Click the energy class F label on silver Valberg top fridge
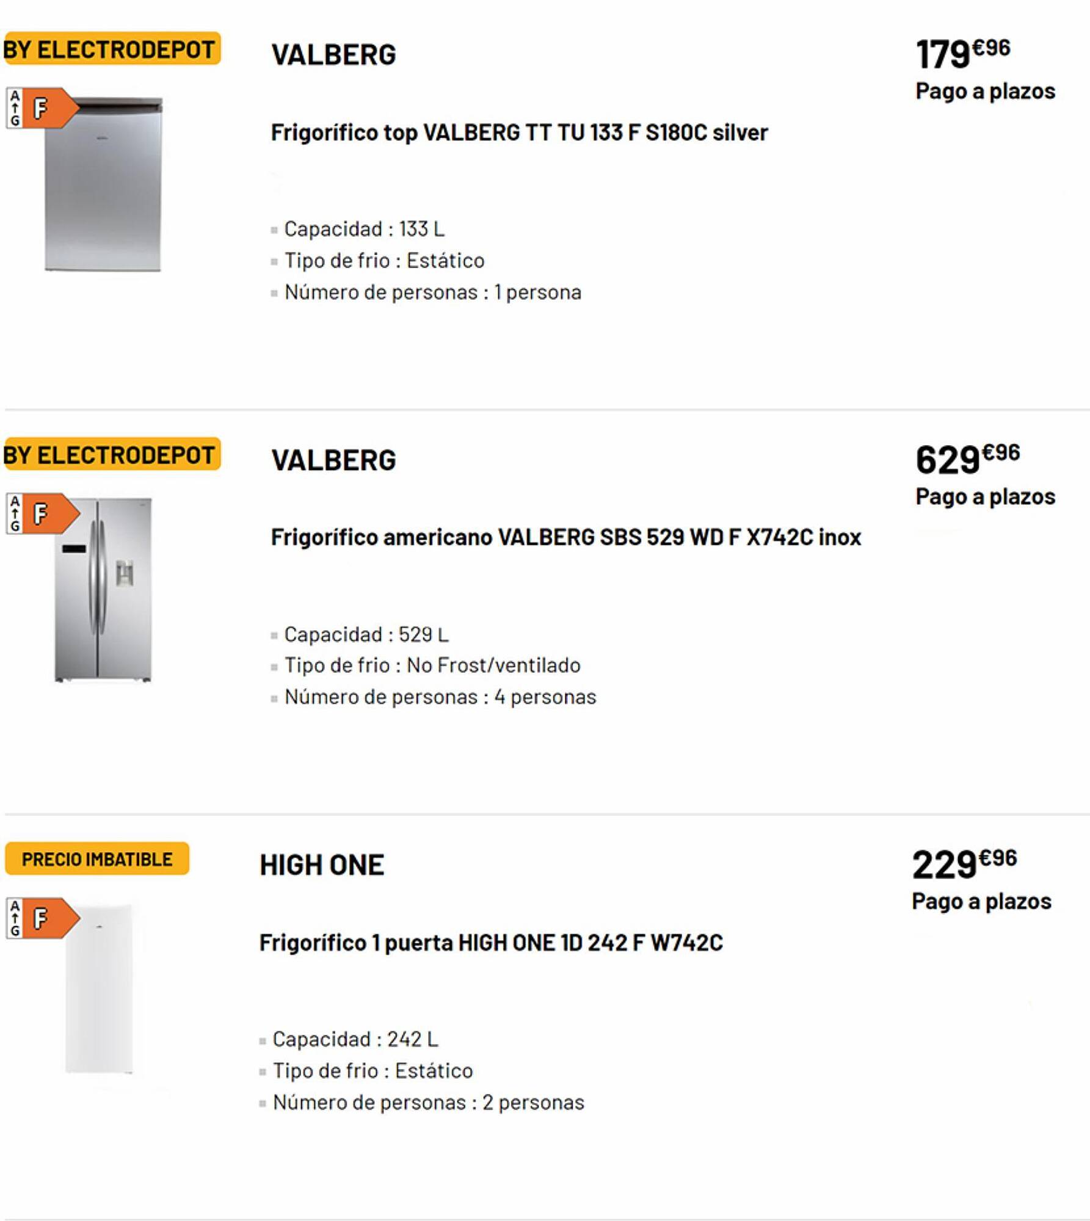1090x1221 pixels. (x=43, y=108)
